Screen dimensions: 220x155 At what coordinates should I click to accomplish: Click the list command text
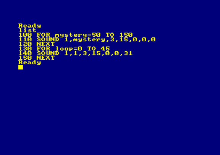coord(27,30)
